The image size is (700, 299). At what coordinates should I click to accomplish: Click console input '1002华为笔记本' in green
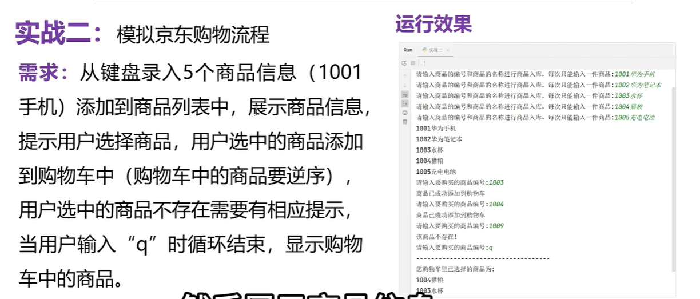pyautogui.click(x=638, y=85)
